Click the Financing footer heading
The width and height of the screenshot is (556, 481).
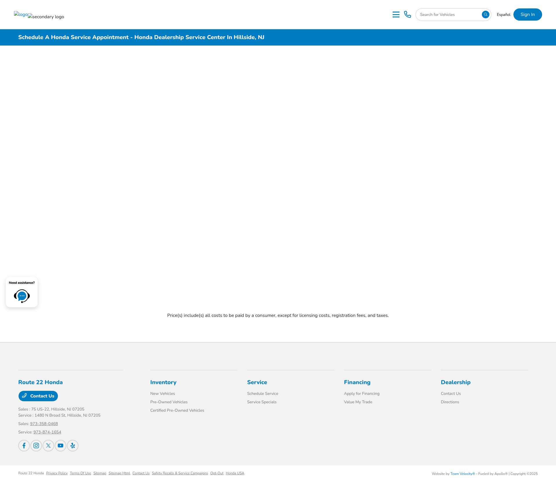(x=357, y=382)
